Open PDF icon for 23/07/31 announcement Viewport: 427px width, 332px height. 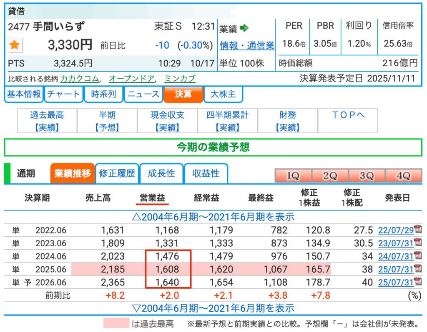(417, 243)
